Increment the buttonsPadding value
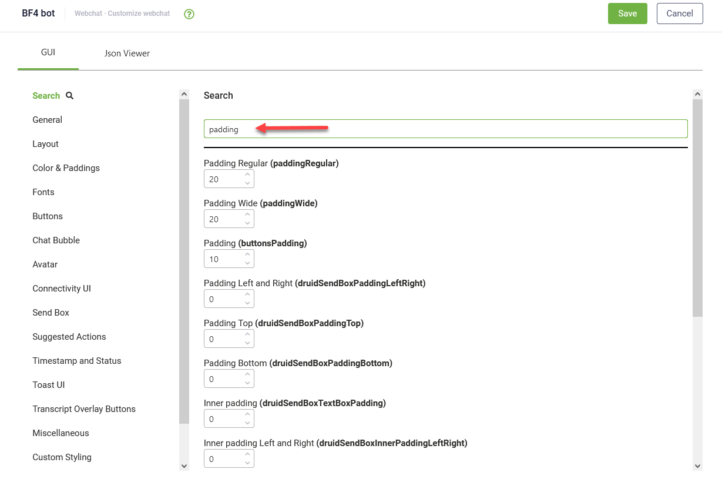Image resolution: width=722 pixels, height=479 pixels. (248, 255)
